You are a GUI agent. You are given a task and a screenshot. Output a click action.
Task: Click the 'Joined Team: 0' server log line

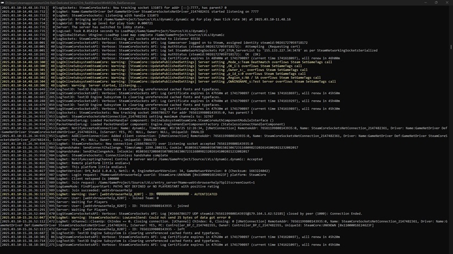pos(113,198)
